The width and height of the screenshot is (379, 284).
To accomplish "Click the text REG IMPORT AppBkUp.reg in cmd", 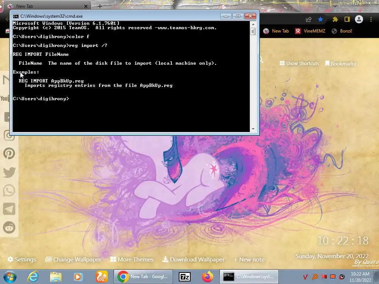I will click(x=51, y=81).
